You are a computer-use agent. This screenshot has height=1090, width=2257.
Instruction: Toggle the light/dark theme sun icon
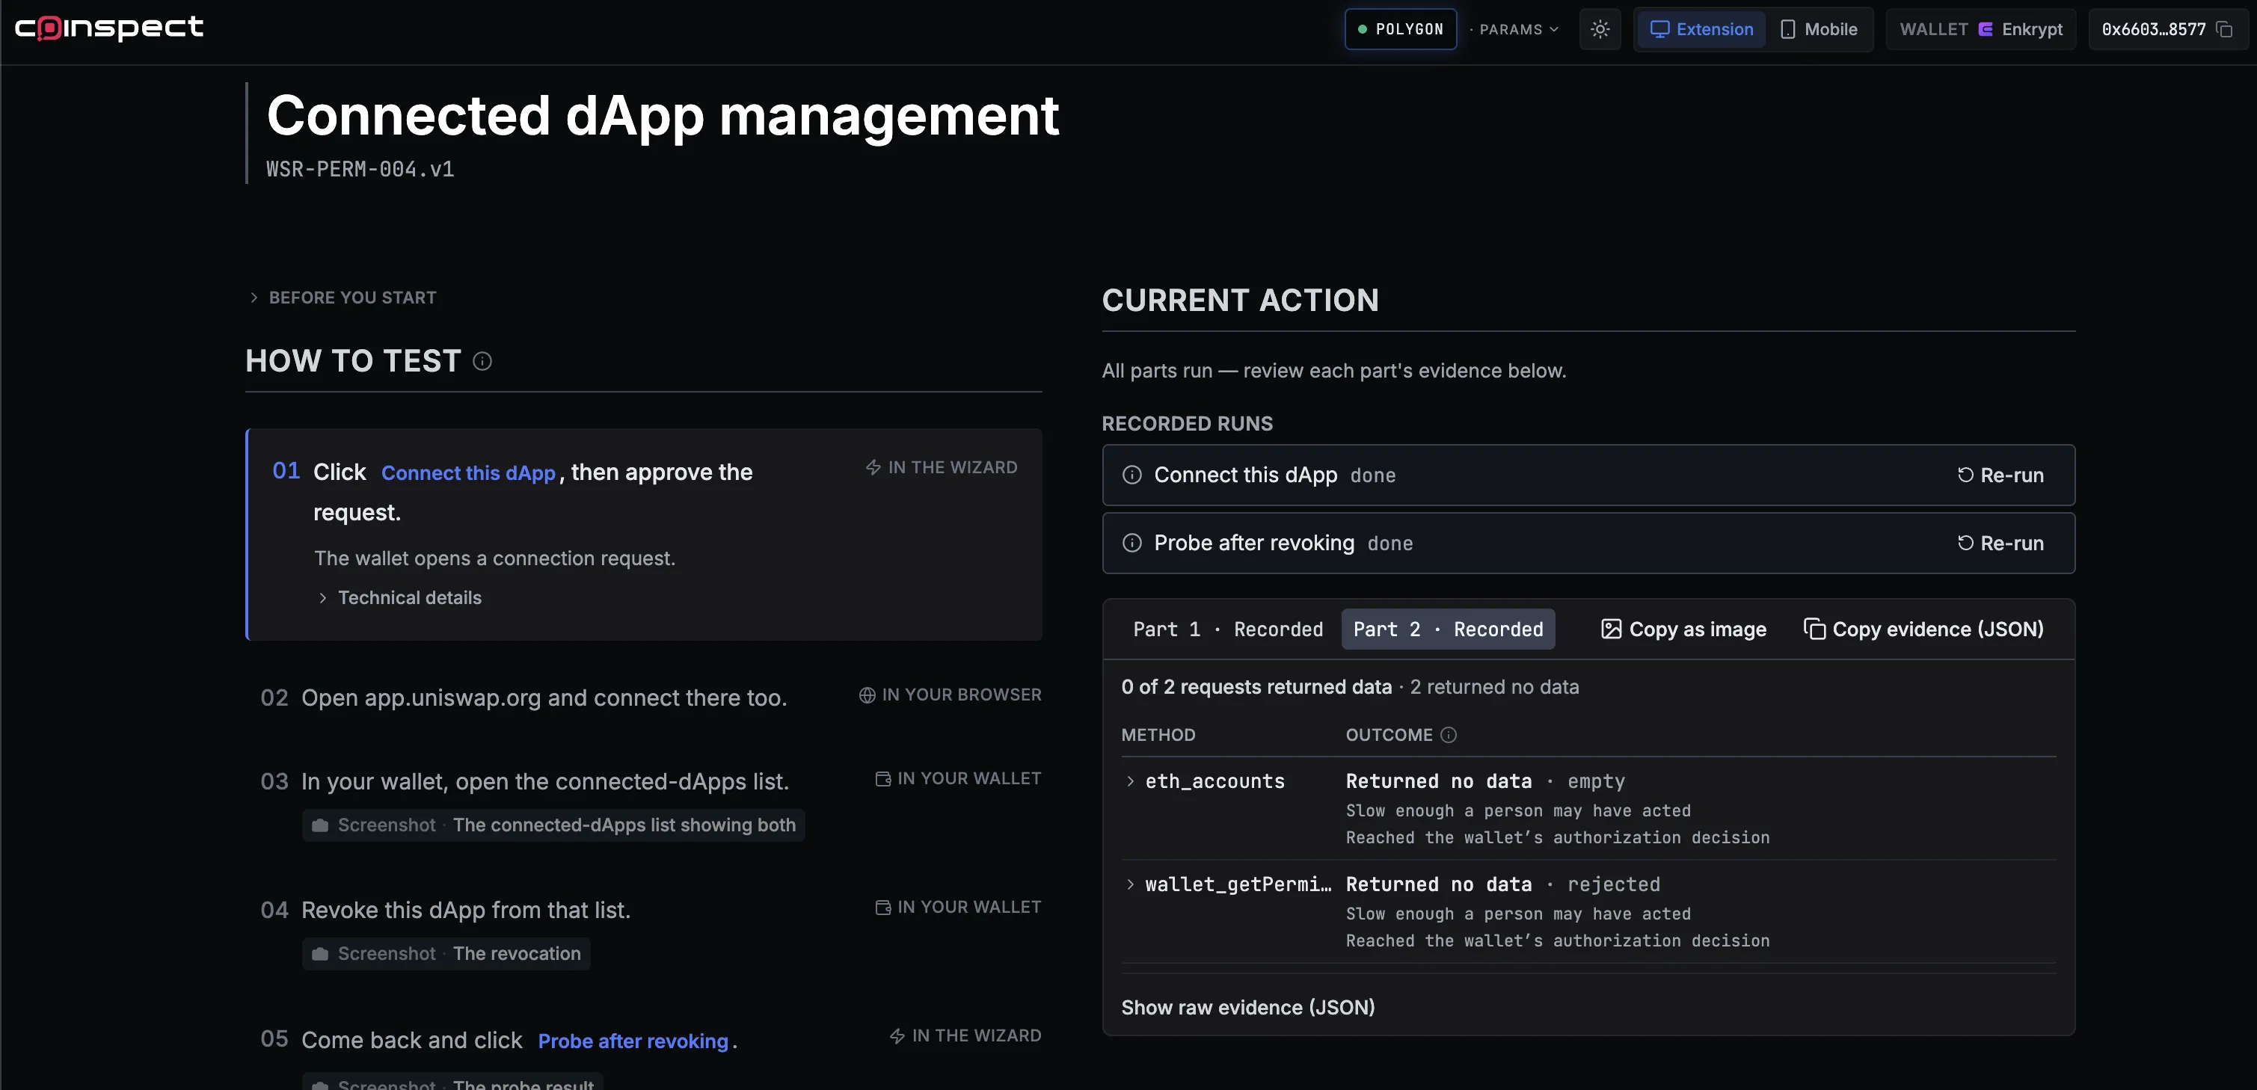[x=1600, y=29]
